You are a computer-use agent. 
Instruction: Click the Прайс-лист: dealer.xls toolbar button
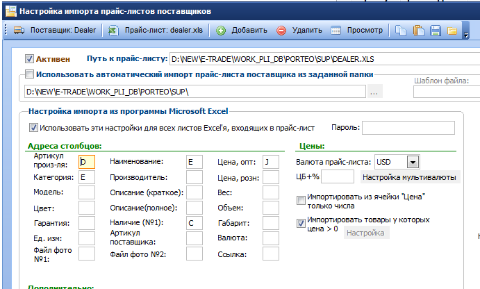(156, 31)
